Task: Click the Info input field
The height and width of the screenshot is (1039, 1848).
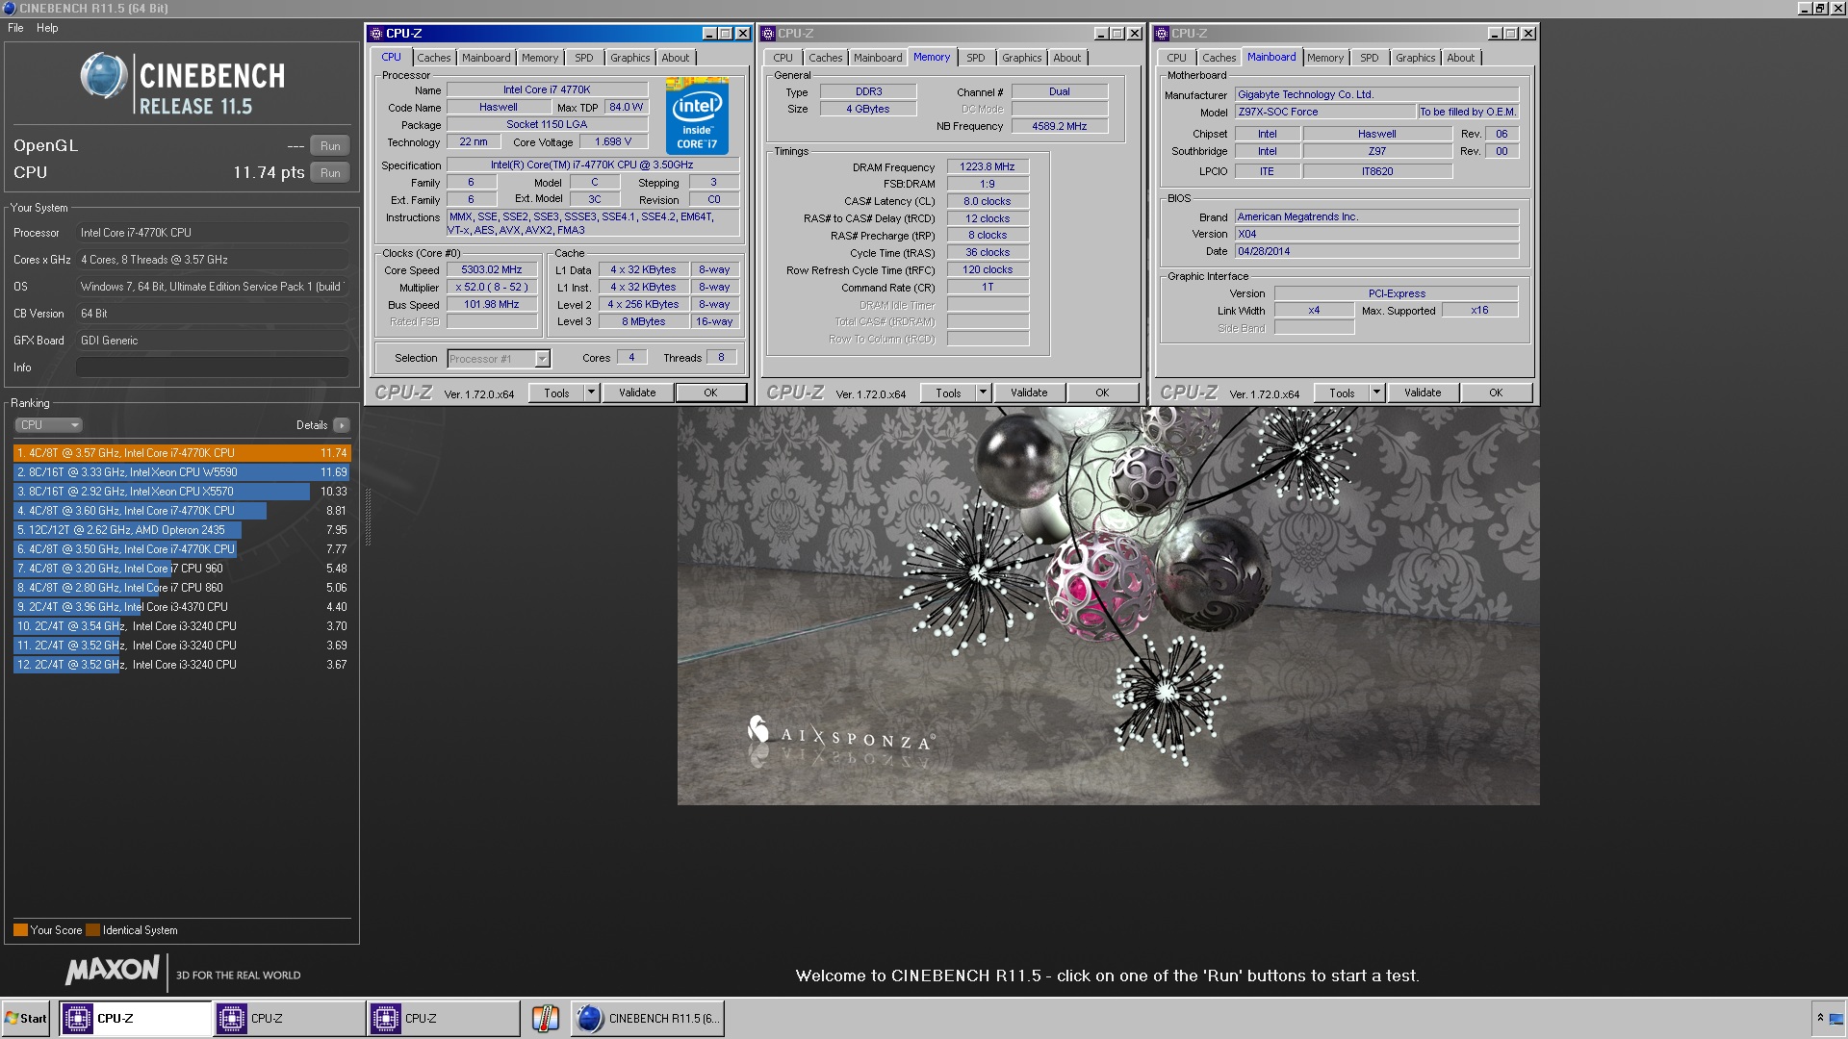Action: [x=212, y=367]
